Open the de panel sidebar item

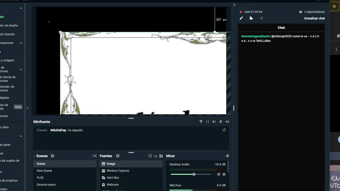[x=5, y=145]
